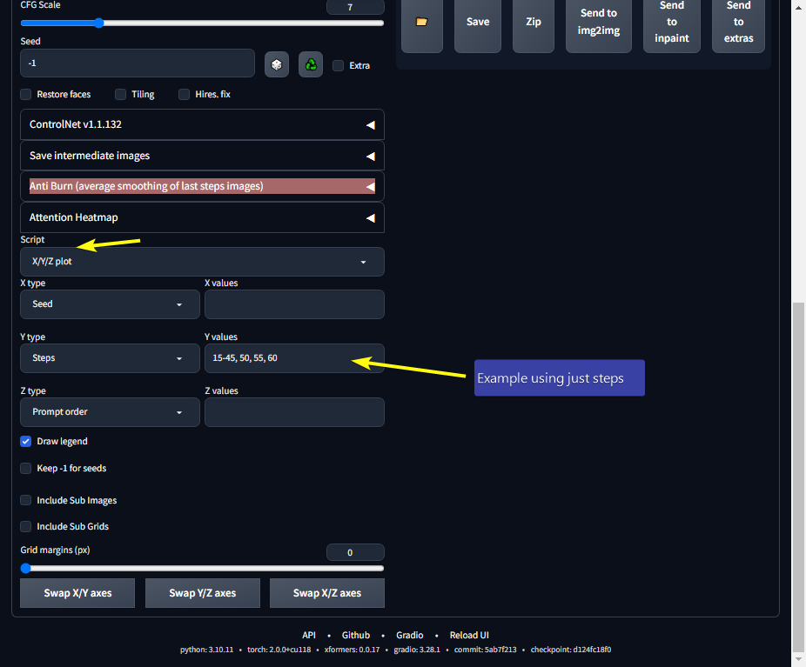Screen dimensions: 806x667
Task: Enable Tiling
Action: [x=120, y=94]
